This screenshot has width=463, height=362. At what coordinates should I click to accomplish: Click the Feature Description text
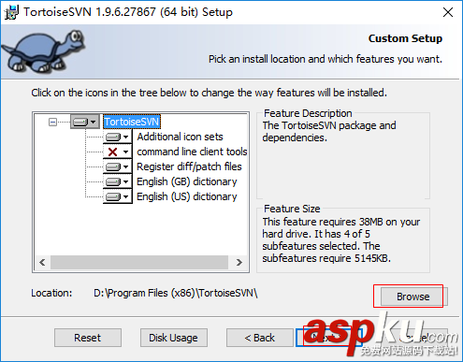click(329, 132)
